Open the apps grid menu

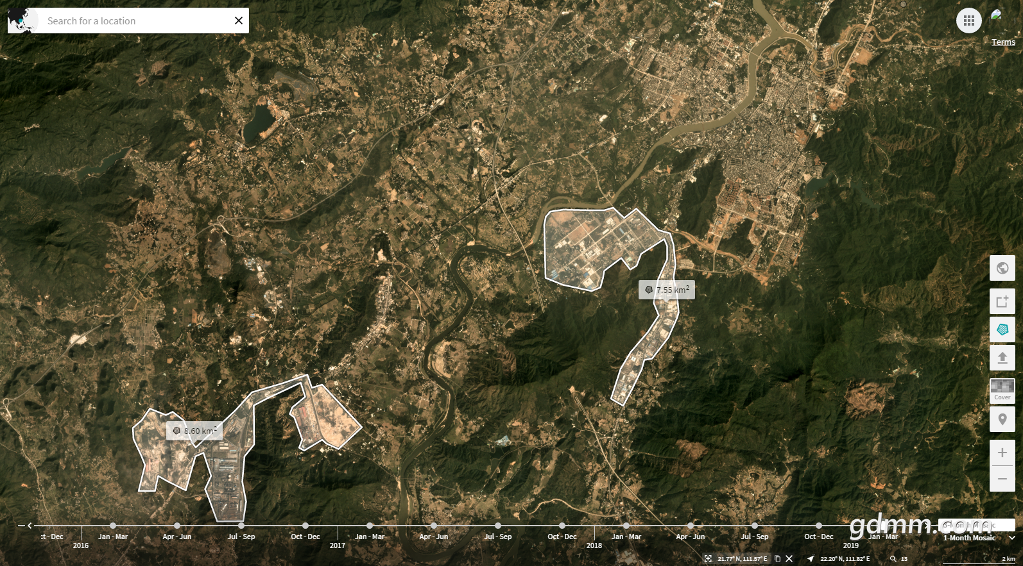[969, 21]
